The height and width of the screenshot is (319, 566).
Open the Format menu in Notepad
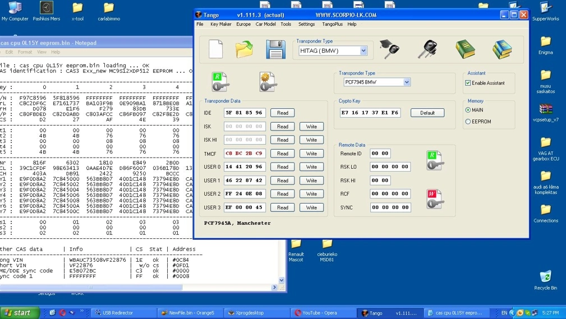(x=25, y=52)
